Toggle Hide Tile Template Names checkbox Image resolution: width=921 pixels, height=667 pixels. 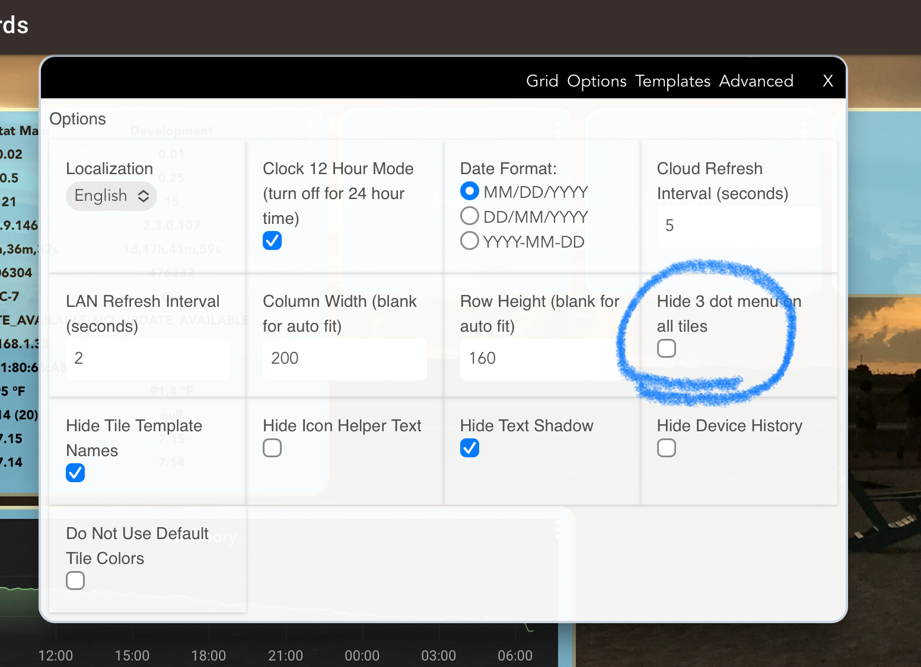point(75,473)
